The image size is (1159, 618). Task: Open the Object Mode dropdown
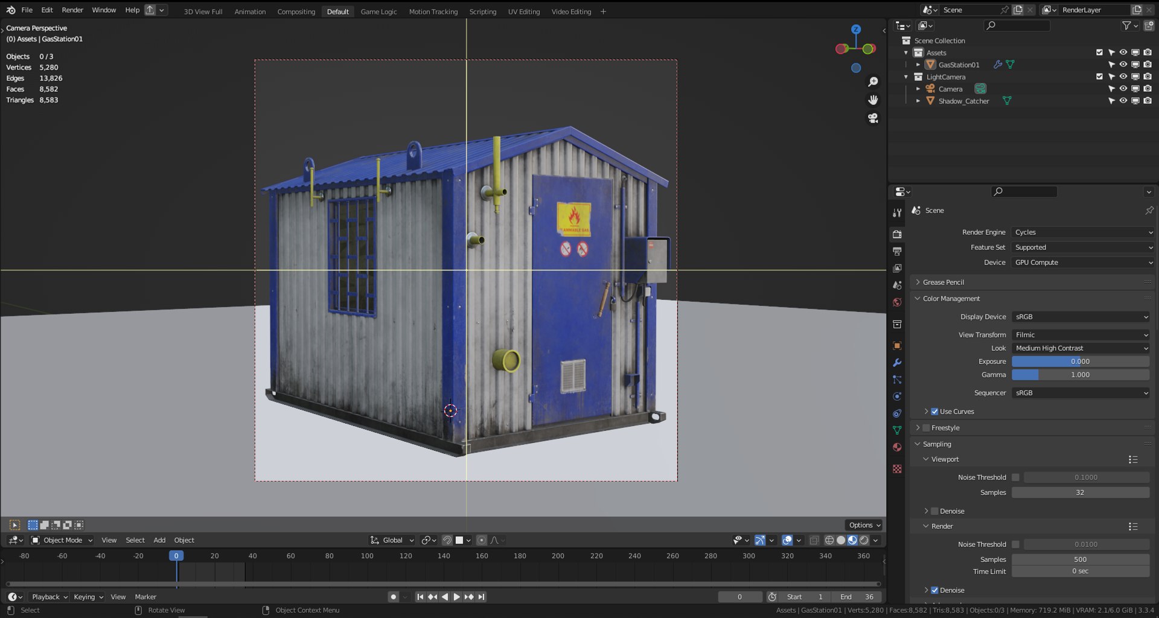click(x=62, y=540)
